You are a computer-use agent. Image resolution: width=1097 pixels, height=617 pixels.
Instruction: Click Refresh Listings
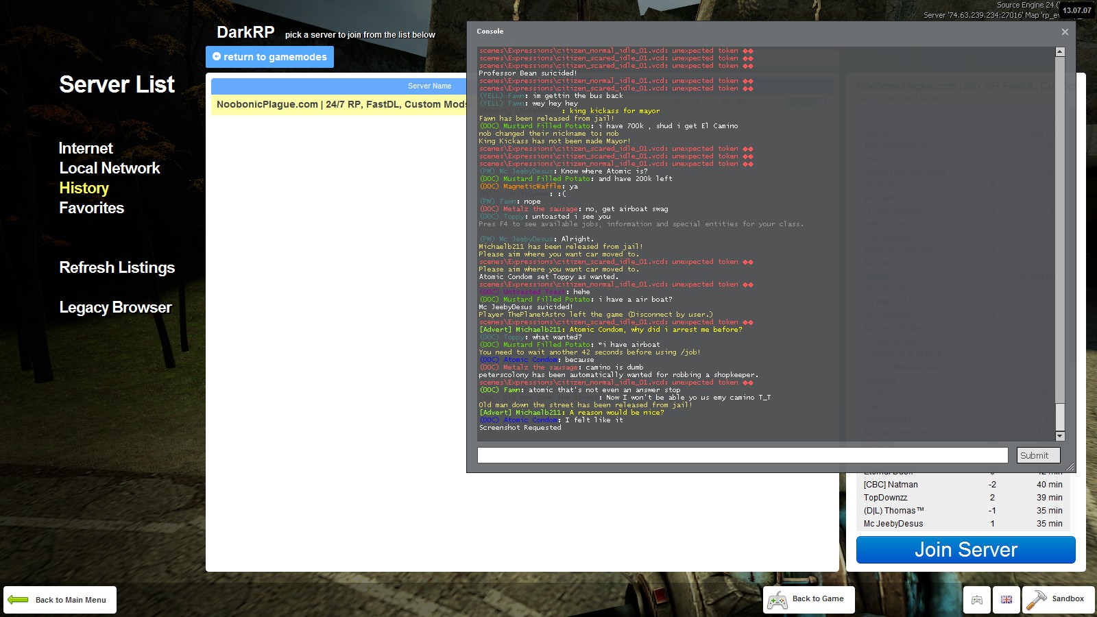click(x=117, y=267)
